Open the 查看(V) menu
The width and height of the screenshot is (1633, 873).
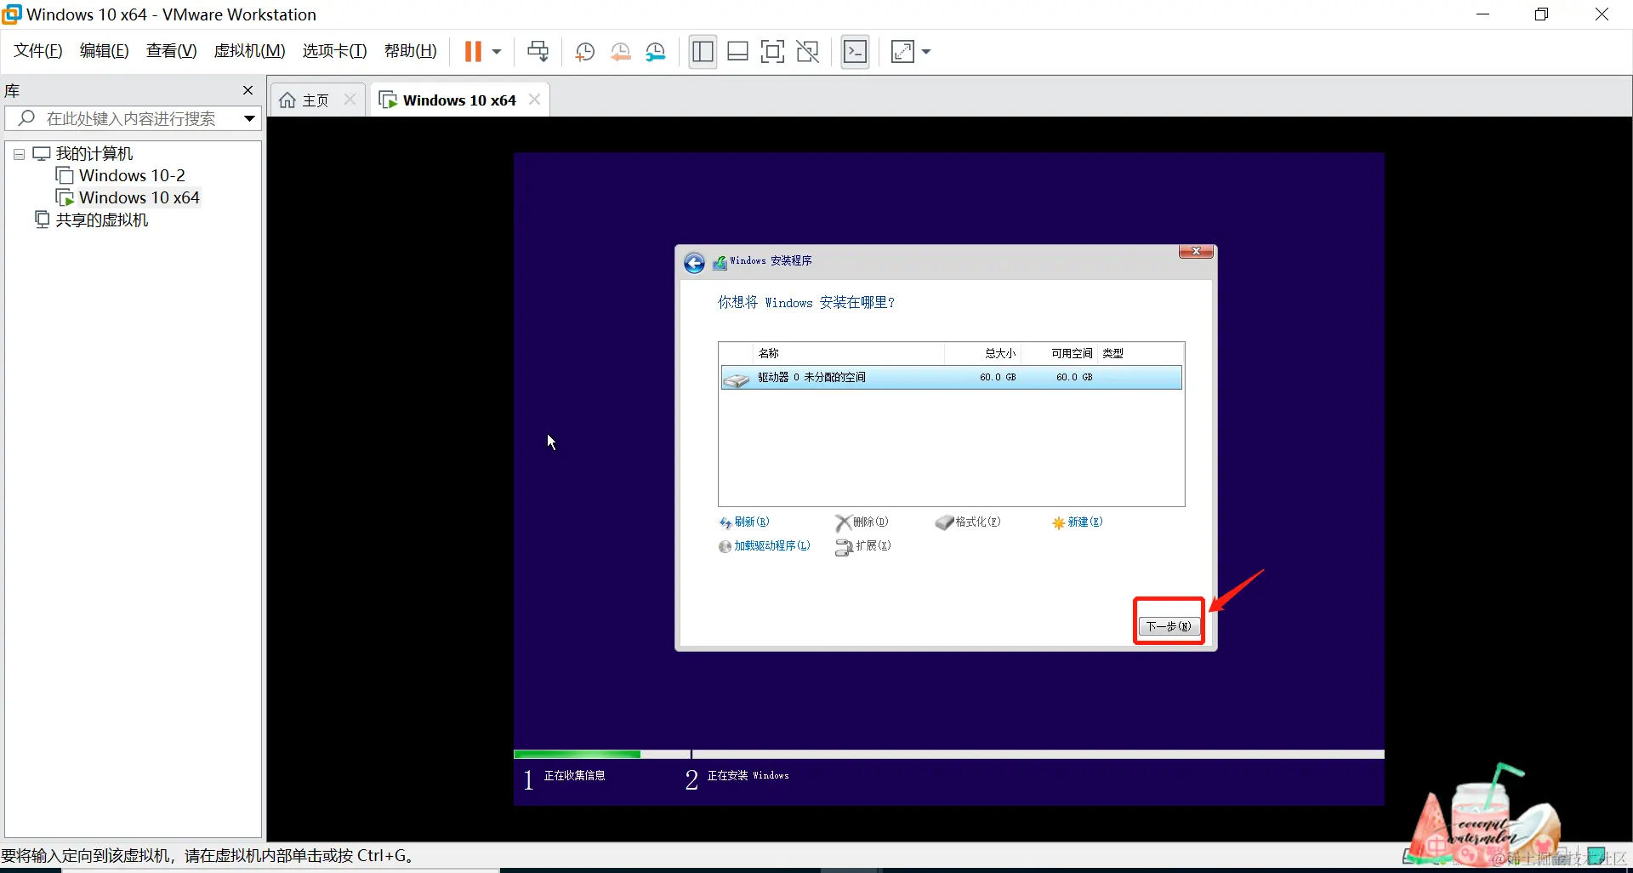click(171, 51)
